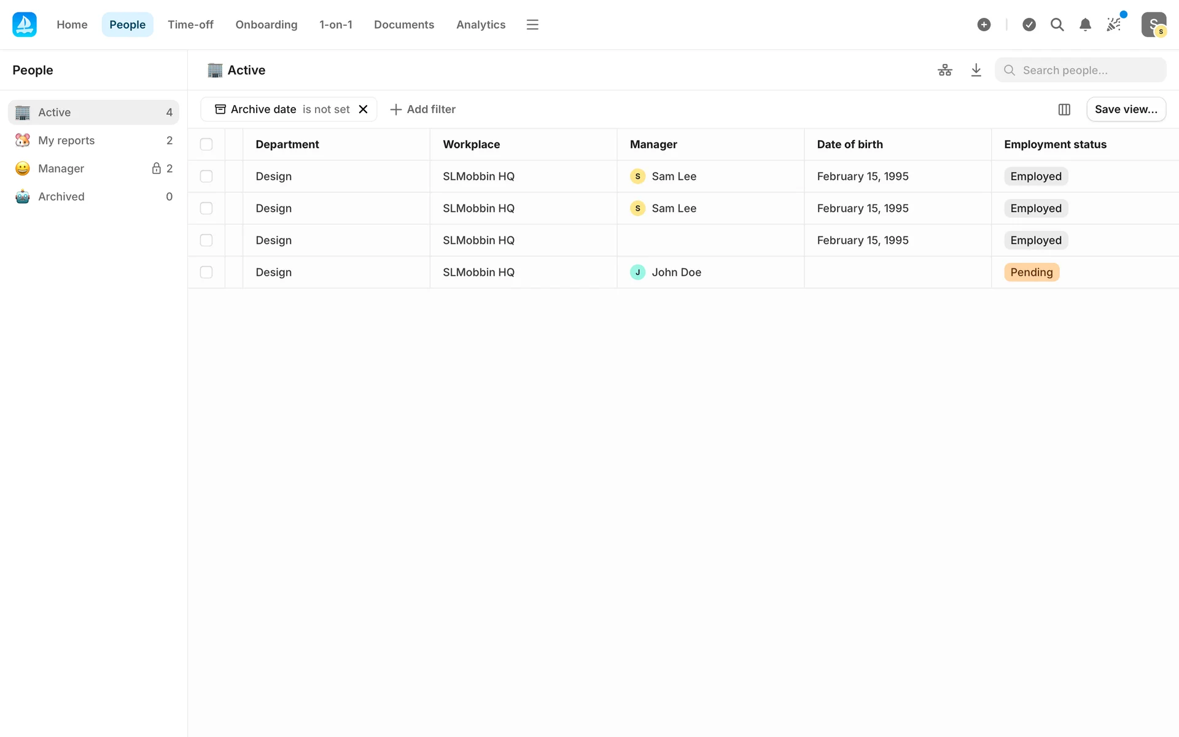Open the org chart view icon
Image resolution: width=1179 pixels, height=737 pixels.
coord(945,70)
